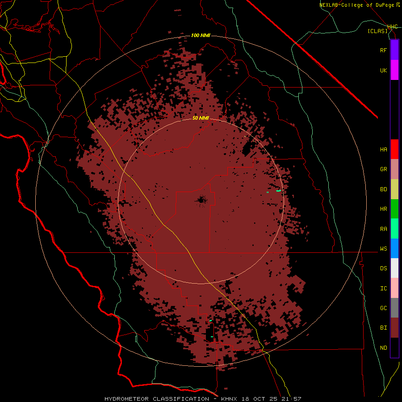This screenshot has width=402, height=402.
Task: Click the UK legend label
Action: click(384, 70)
